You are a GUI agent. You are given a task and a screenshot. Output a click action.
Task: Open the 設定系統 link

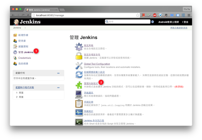[x=88, y=45]
